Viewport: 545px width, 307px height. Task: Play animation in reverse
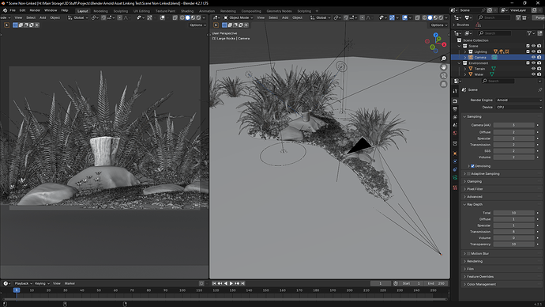pos(226,283)
